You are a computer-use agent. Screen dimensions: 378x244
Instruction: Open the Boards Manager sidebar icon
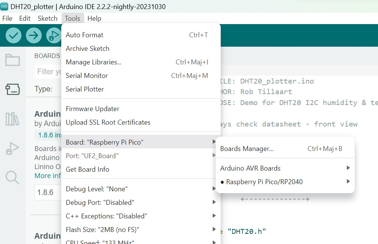coord(12,89)
